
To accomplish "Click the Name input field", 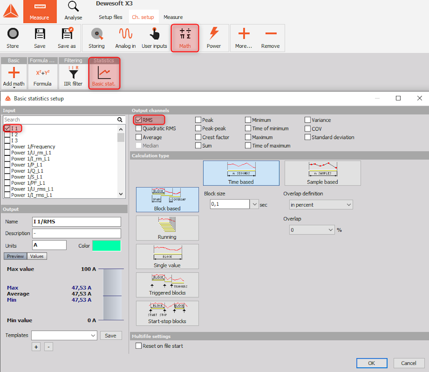I will tap(77, 222).
